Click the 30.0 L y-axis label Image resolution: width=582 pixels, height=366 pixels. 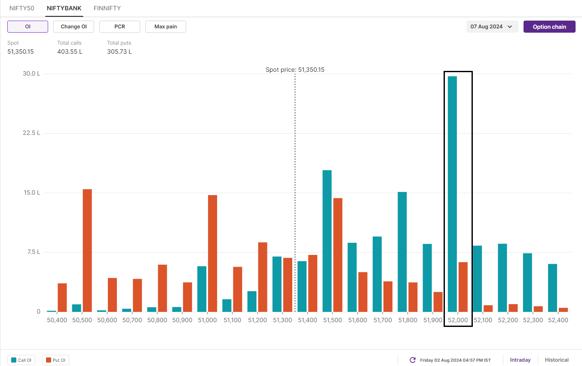click(31, 73)
